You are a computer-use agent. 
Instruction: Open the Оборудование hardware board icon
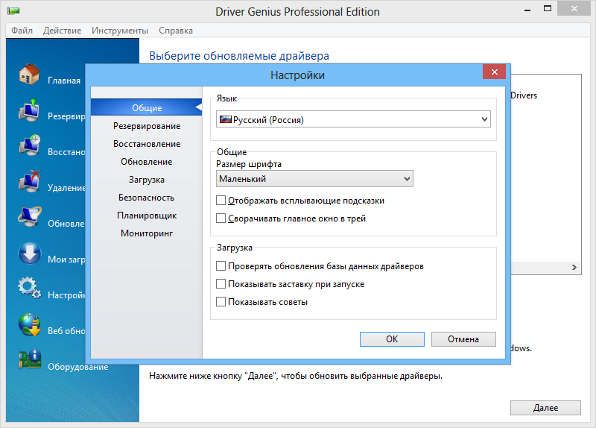[x=30, y=359]
